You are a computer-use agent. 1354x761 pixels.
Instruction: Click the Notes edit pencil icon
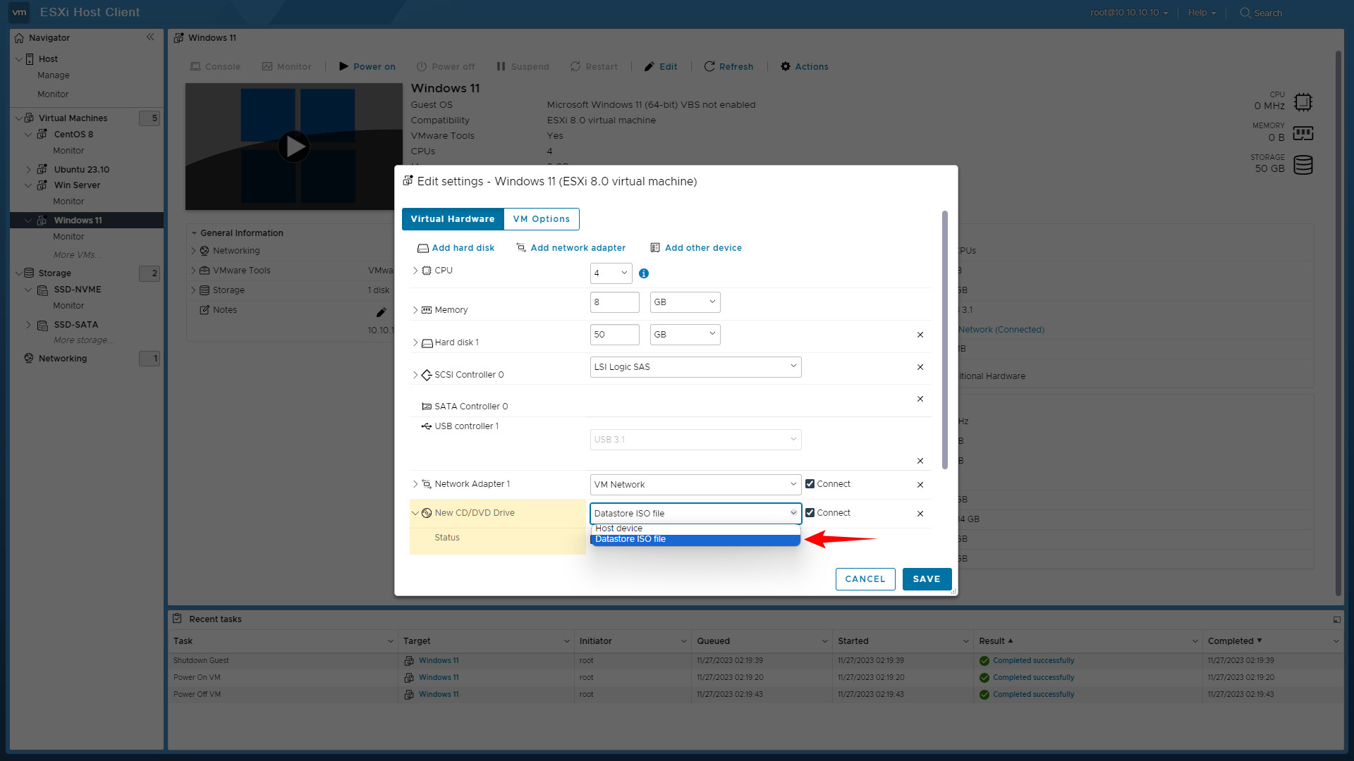(381, 311)
